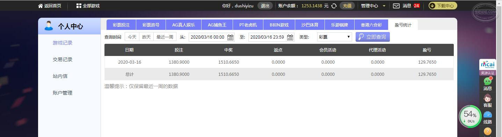The height and width of the screenshot is (137, 502).
Task: Open 游戏记录 in the sidebar
Action: click(63, 43)
